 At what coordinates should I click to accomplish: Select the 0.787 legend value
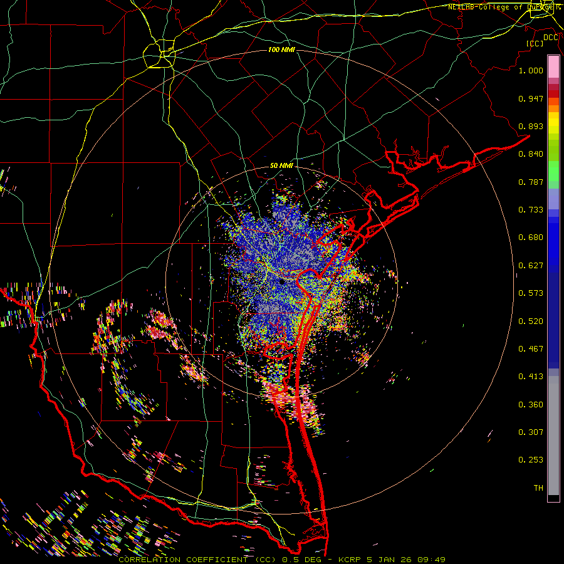click(x=531, y=182)
